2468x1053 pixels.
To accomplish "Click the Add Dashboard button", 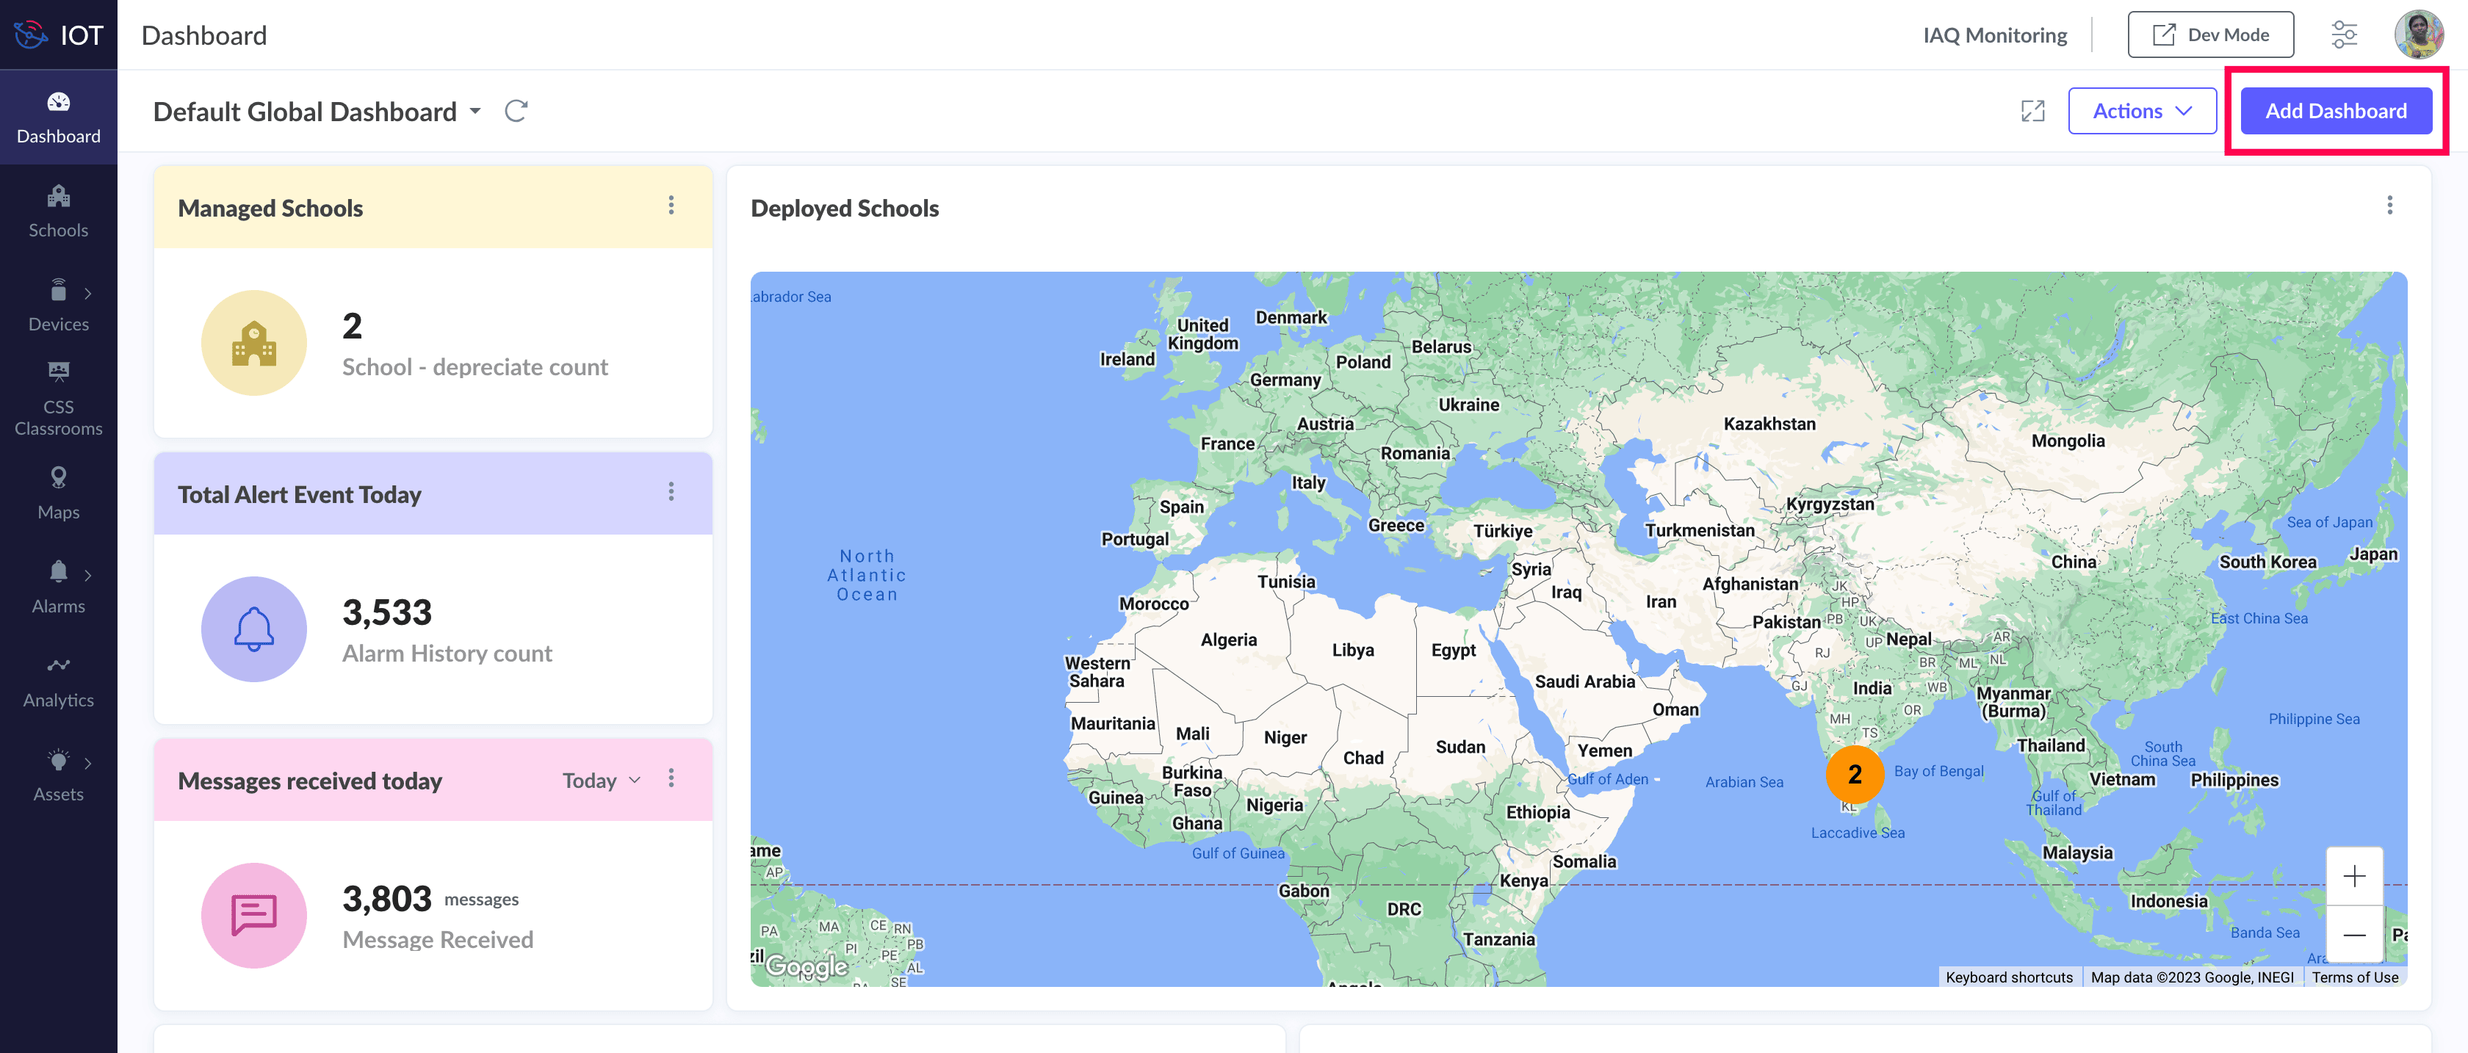I will tap(2335, 111).
